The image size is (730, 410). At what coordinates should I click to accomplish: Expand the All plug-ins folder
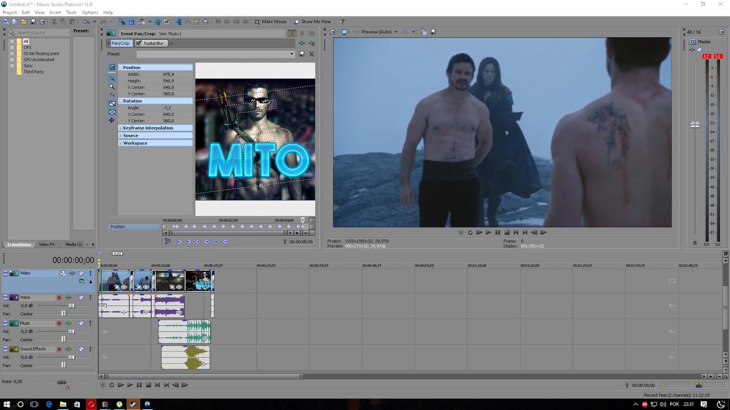[12, 41]
